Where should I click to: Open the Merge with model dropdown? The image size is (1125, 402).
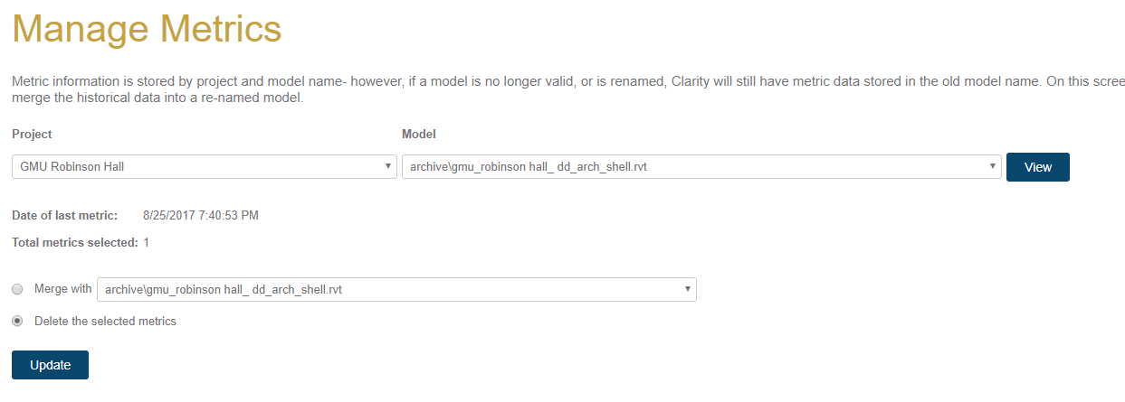click(x=396, y=290)
